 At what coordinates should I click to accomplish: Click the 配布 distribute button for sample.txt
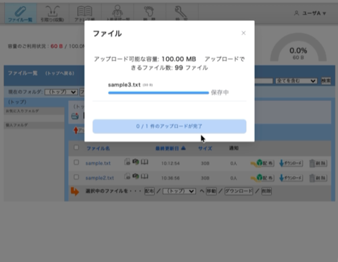click(262, 163)
